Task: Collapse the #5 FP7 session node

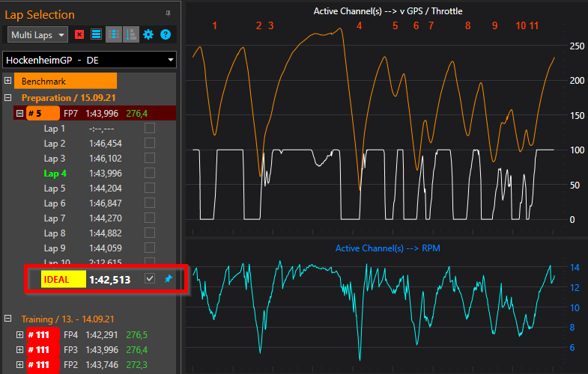Action: 19,114
